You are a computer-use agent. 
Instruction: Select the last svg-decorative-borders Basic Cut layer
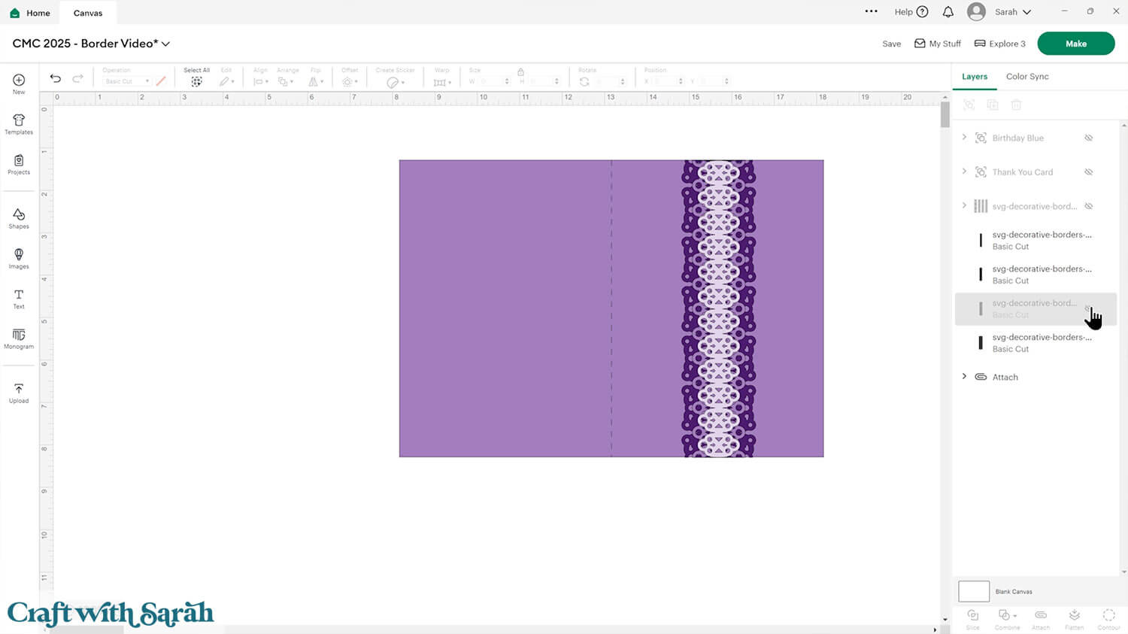[1036, 343]
